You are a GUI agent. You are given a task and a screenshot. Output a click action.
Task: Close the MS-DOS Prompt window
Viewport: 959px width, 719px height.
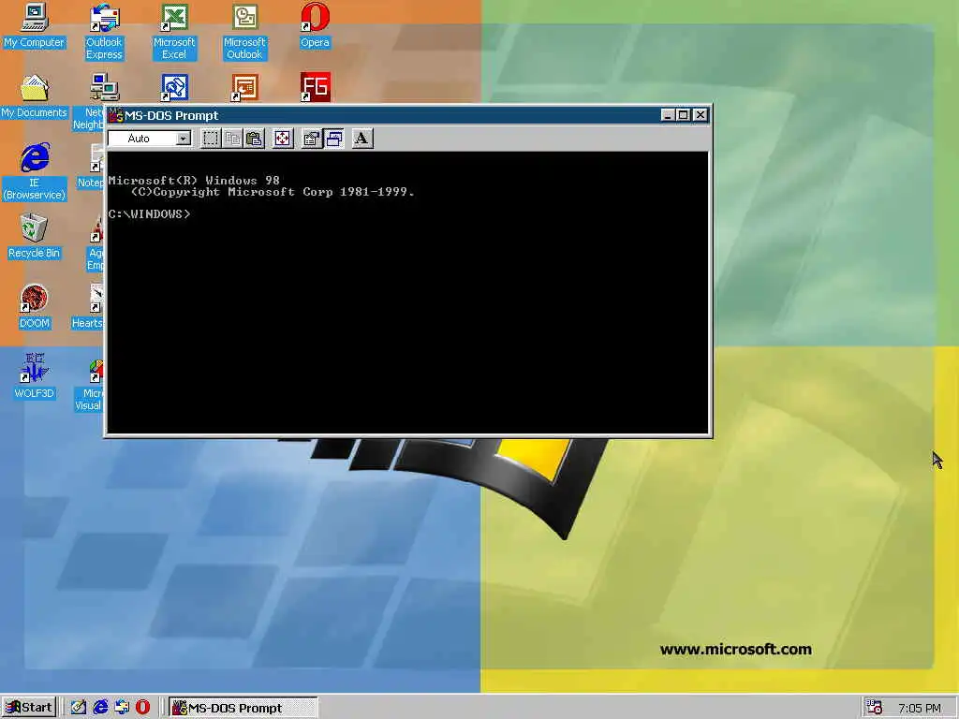(x=701, y=115)
